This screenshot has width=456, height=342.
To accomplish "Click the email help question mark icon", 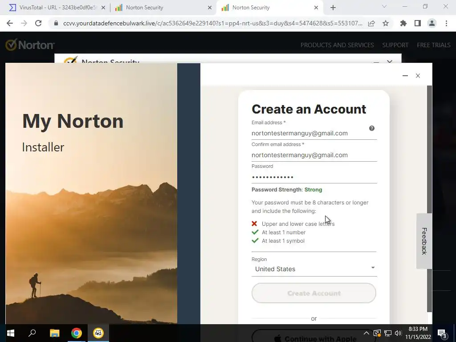I will [x=372, y=128].
